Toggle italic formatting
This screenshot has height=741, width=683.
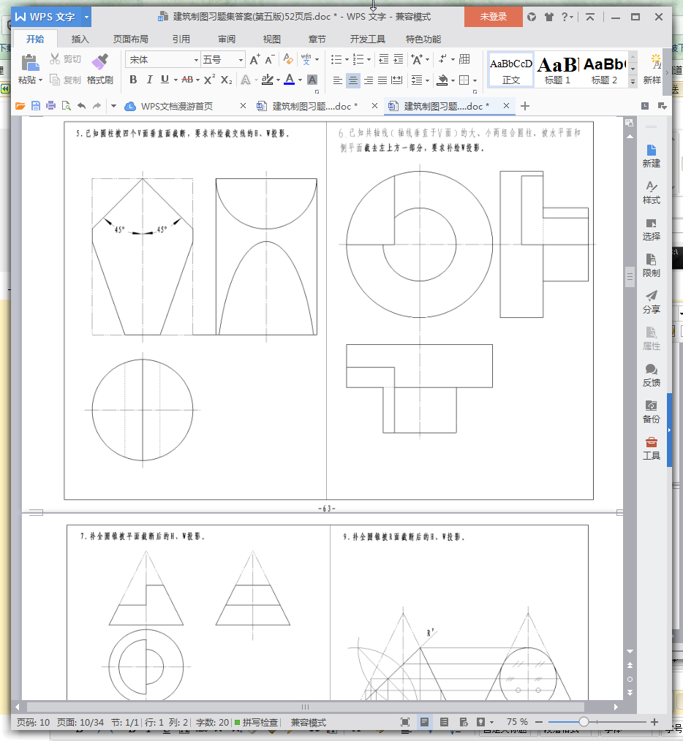click(149, 80)
